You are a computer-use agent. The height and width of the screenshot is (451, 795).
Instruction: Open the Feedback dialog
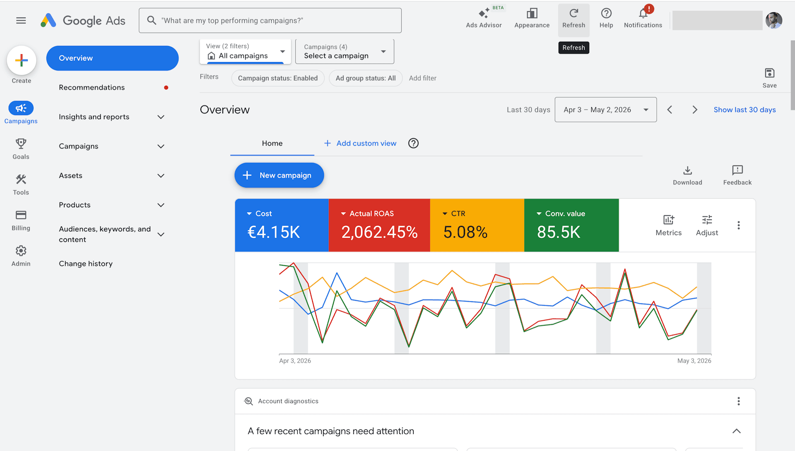coord(737,175)
